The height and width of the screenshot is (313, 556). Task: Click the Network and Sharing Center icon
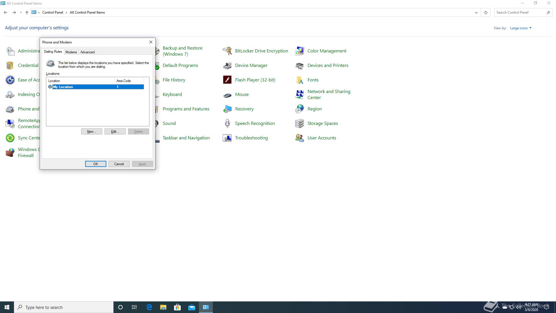pyautogui.click(x=299, y=94)
